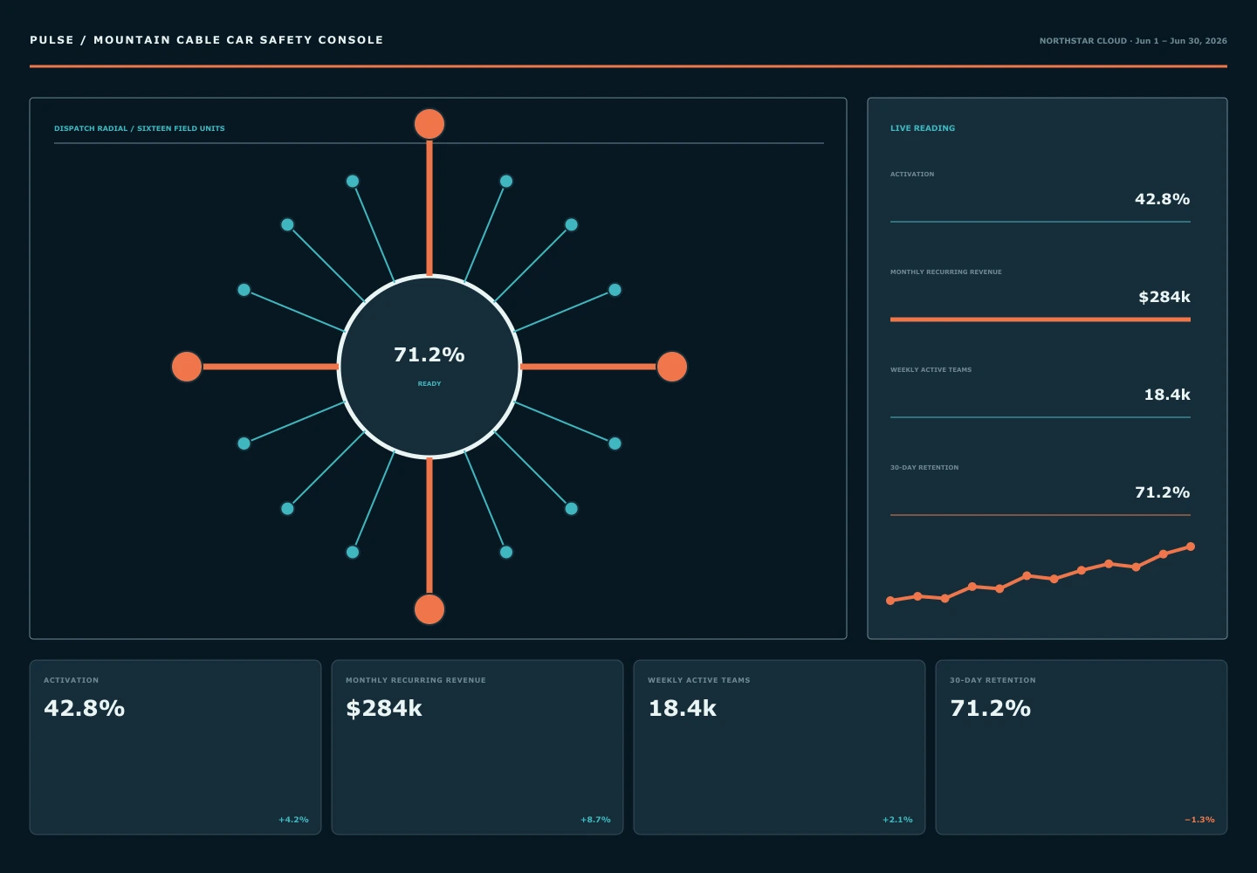Select the orange node directly above the hub
The height and width of the screenshot is (873, 1257).
(x=429, y=124)
